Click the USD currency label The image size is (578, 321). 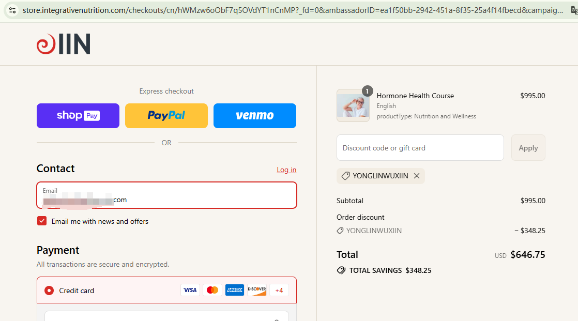pyautogui.click(x=500, y=256)
